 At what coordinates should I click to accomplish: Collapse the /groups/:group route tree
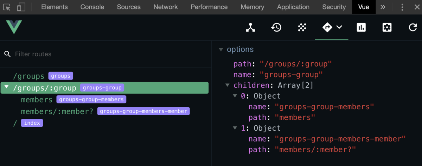coord(6,87)
